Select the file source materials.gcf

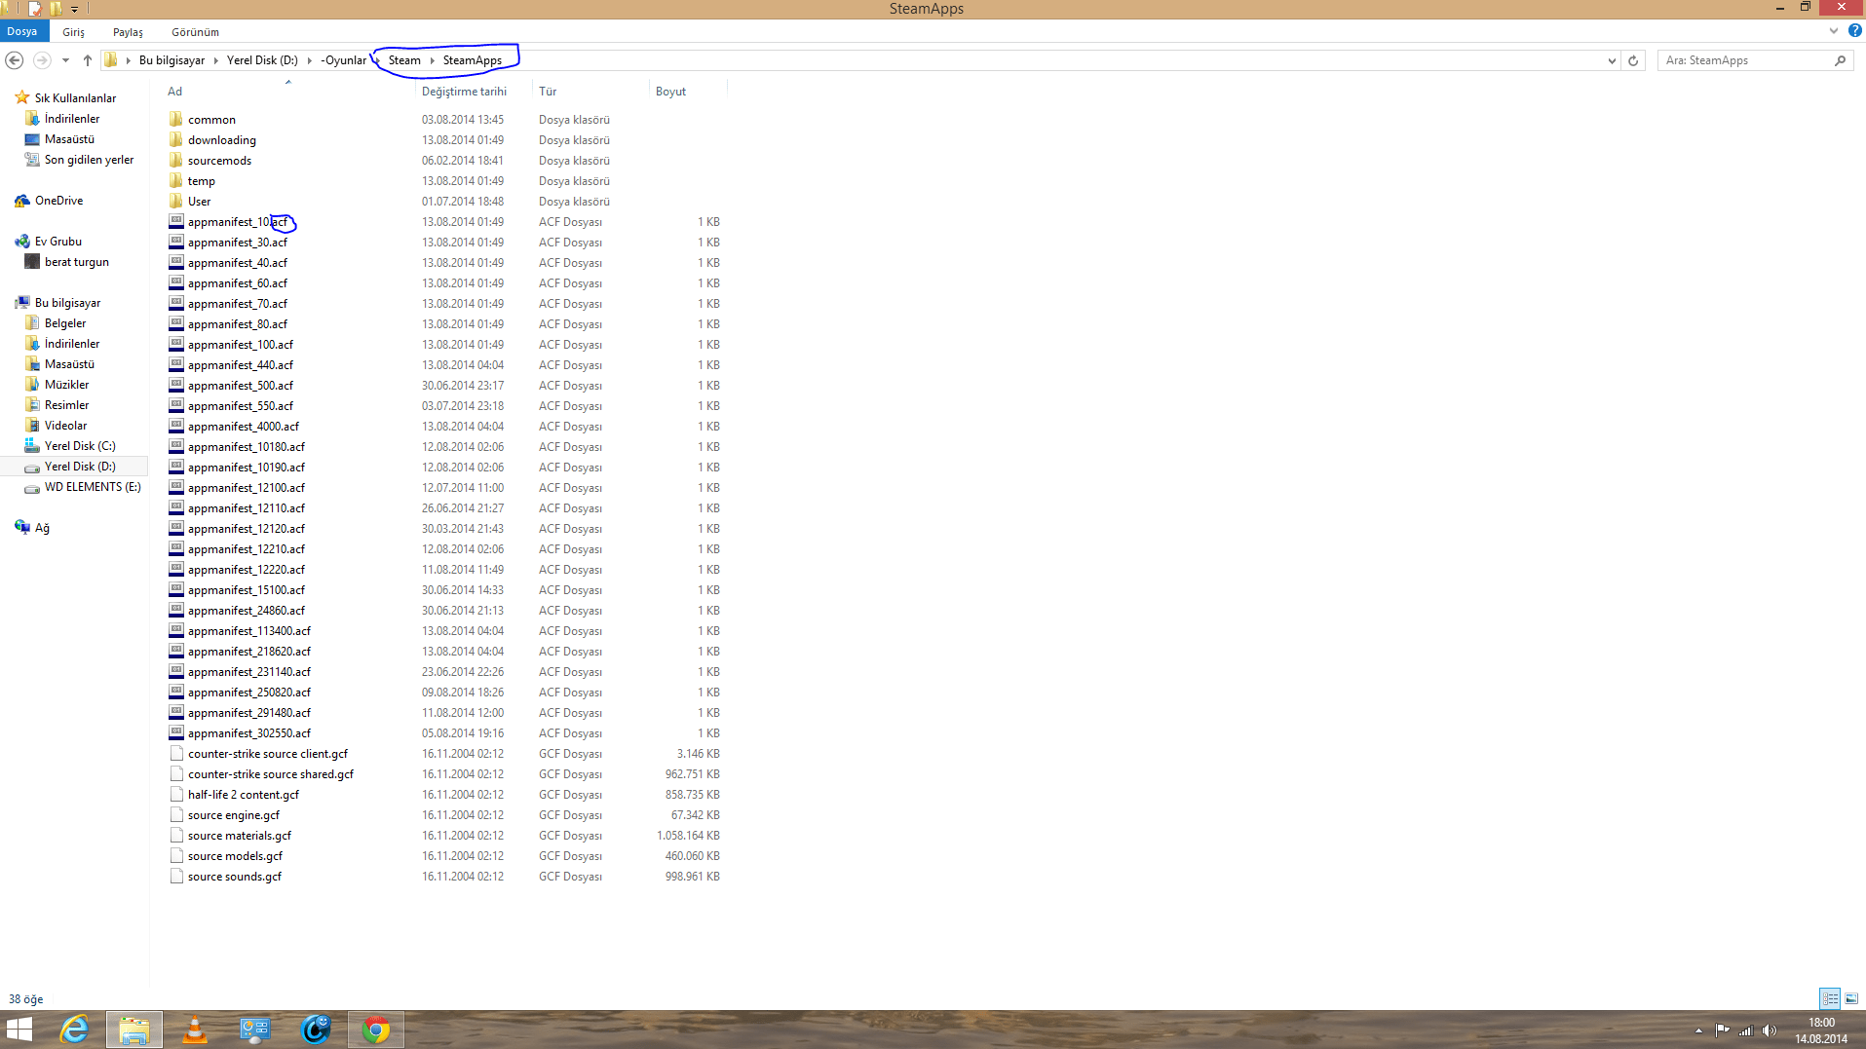[x=240, y=836]
